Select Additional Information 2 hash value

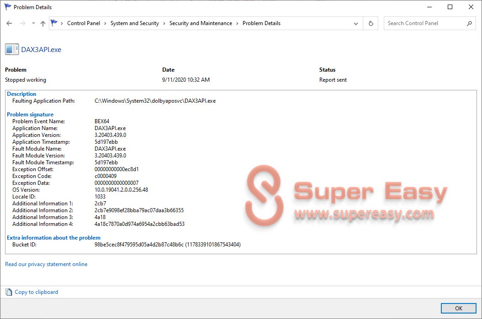click(139, 210)
